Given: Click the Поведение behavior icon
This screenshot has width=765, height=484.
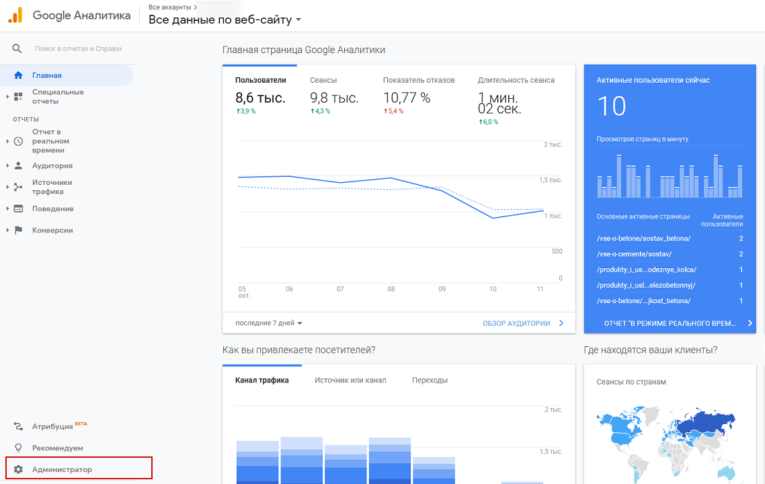Looking at the screenshot, I should [x=19, y=208].
